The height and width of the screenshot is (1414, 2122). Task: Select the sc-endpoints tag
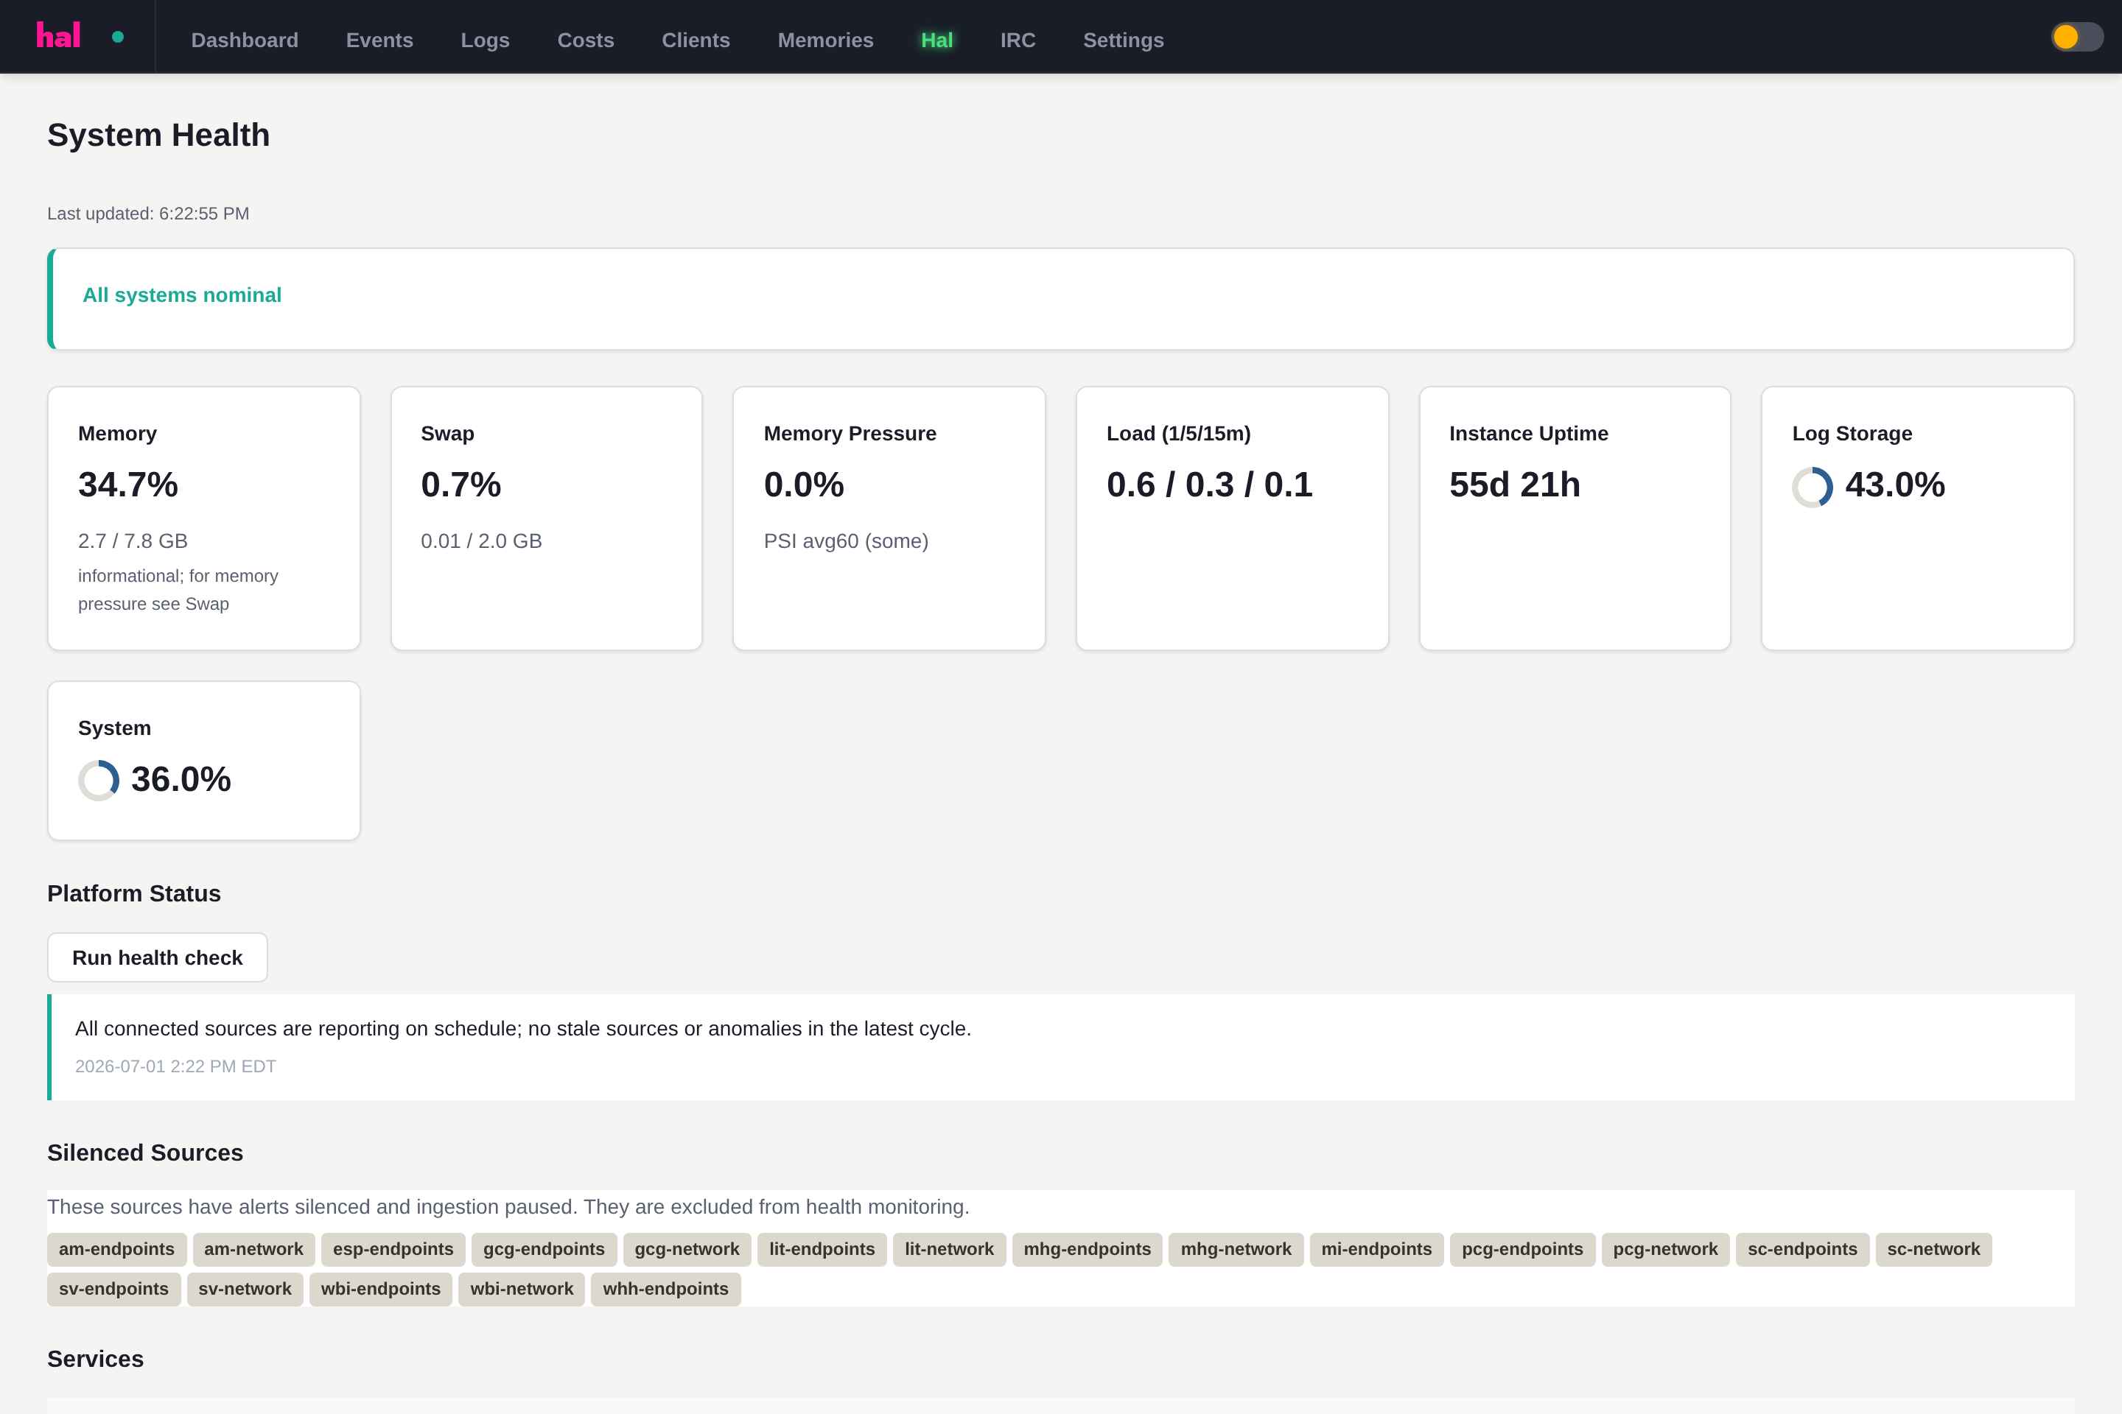coord(1803,1249)
